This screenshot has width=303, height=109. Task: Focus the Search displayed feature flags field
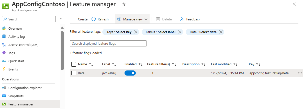(x=108, y=43)
